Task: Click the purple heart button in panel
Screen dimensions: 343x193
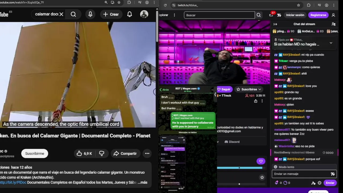Action: pos(261,161)
